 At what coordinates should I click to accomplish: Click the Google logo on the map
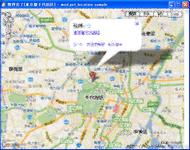[x=10, y=145]
